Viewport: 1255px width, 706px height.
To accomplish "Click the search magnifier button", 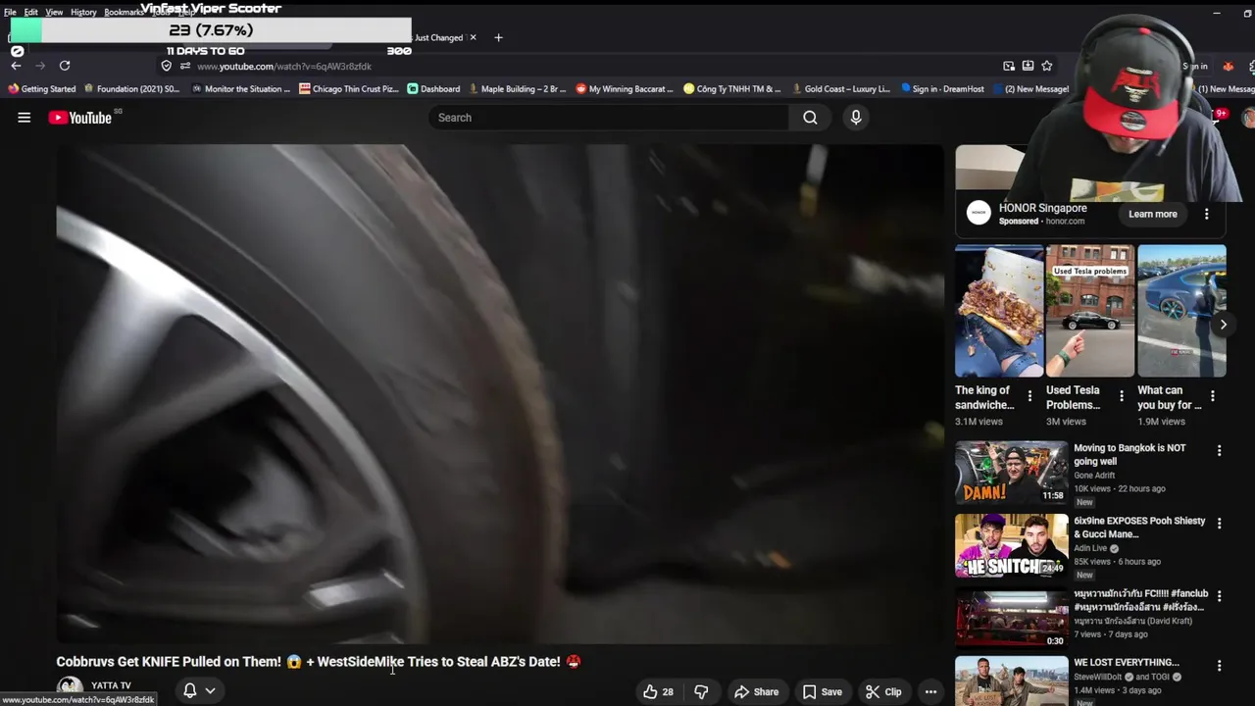I will pos(810,118).
